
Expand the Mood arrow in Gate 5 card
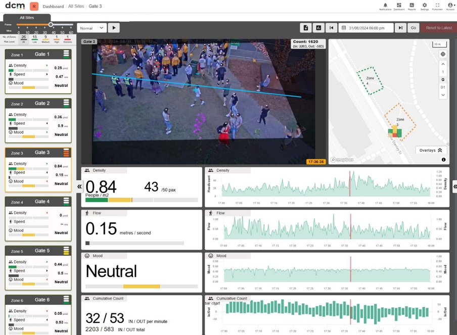47,279
